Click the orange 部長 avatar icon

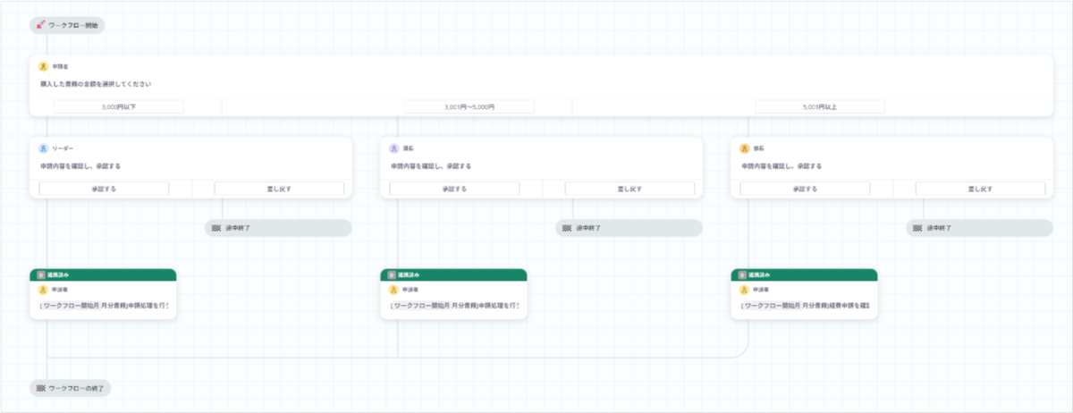[x=744, y=148]
